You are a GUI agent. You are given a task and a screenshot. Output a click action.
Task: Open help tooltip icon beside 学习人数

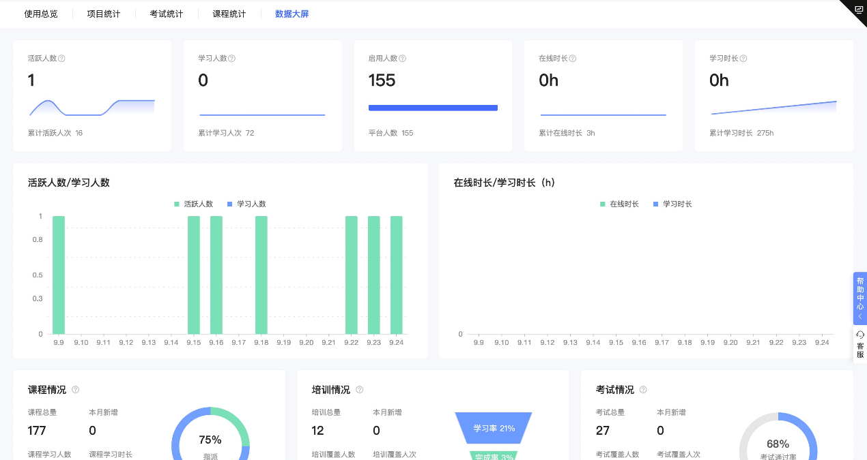click(x=231, y=59)
